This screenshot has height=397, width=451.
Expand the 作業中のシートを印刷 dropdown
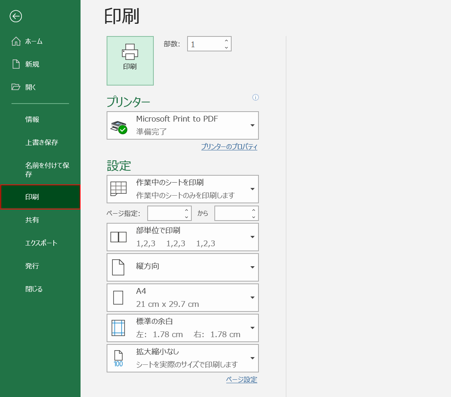coord(252,189)
